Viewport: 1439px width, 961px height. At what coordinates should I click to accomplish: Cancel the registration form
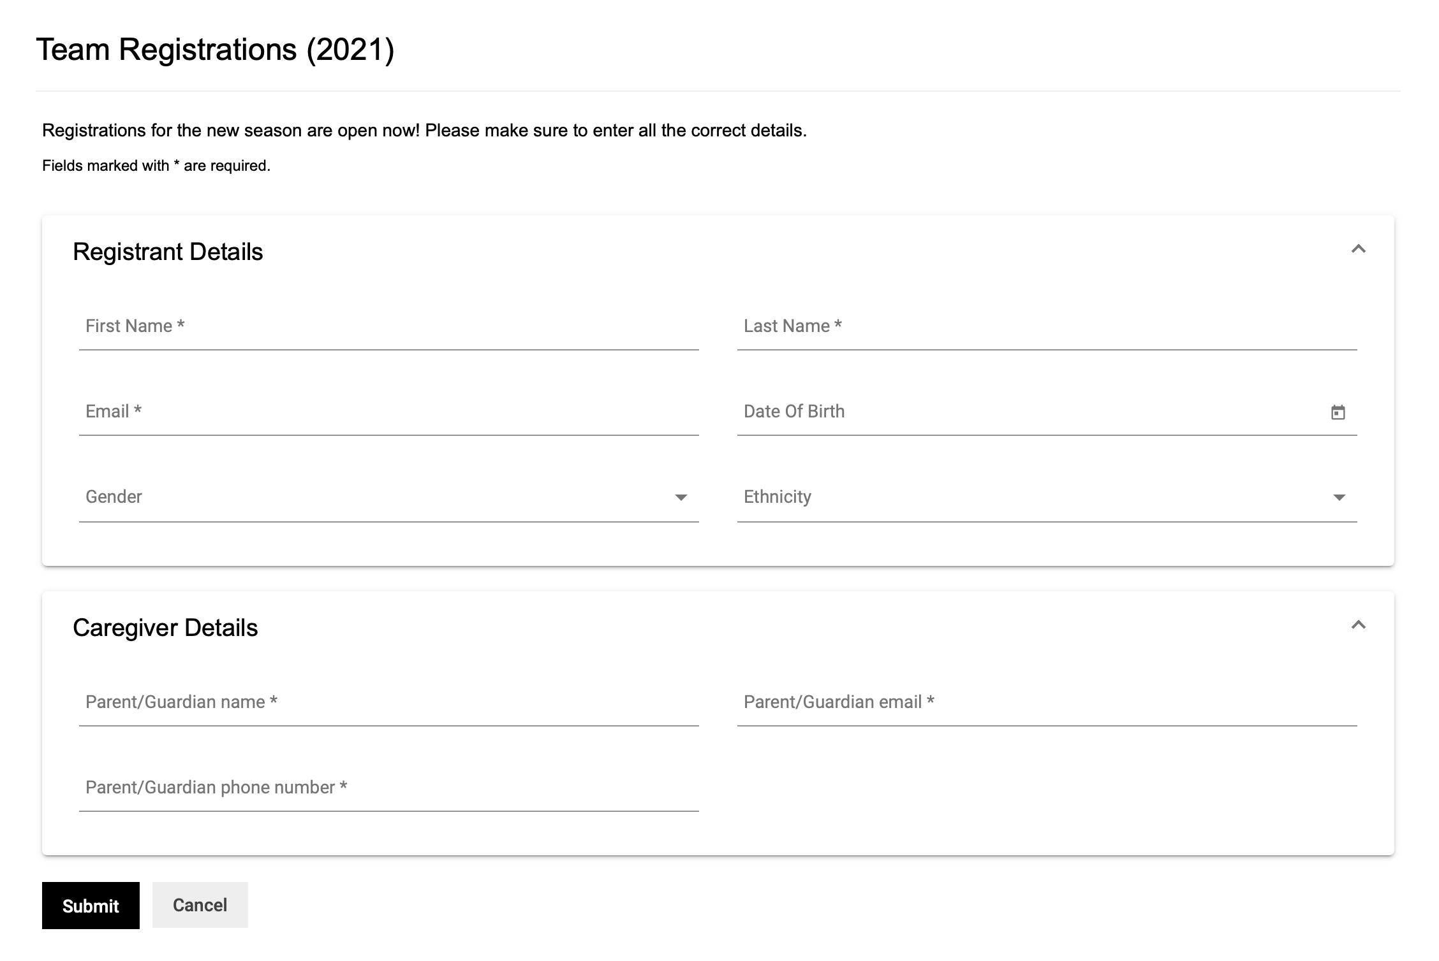point(200,905)
